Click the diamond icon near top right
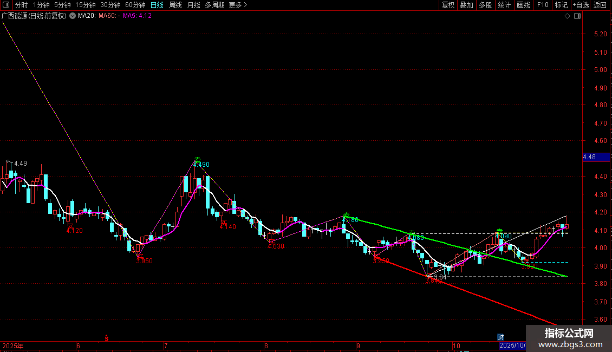The image size is (612, 352). 568,16
